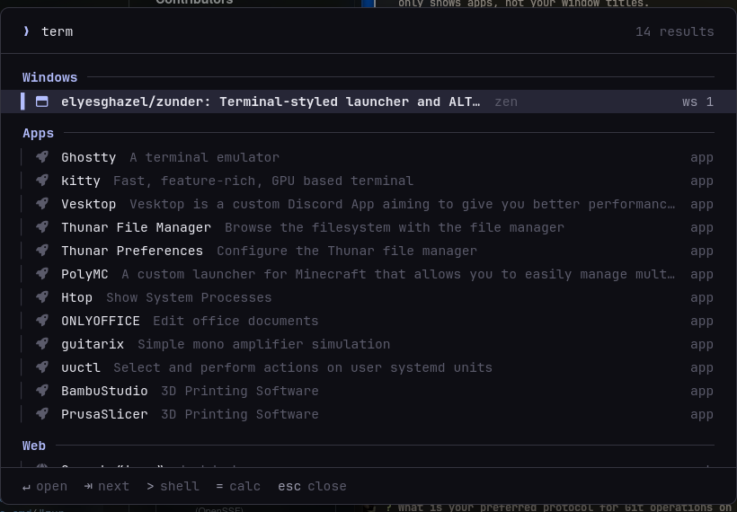Click the 'app' tag on the PrusaSlicer row
The width and height of the screenshot is (737, 512).
tap(702, 415)
